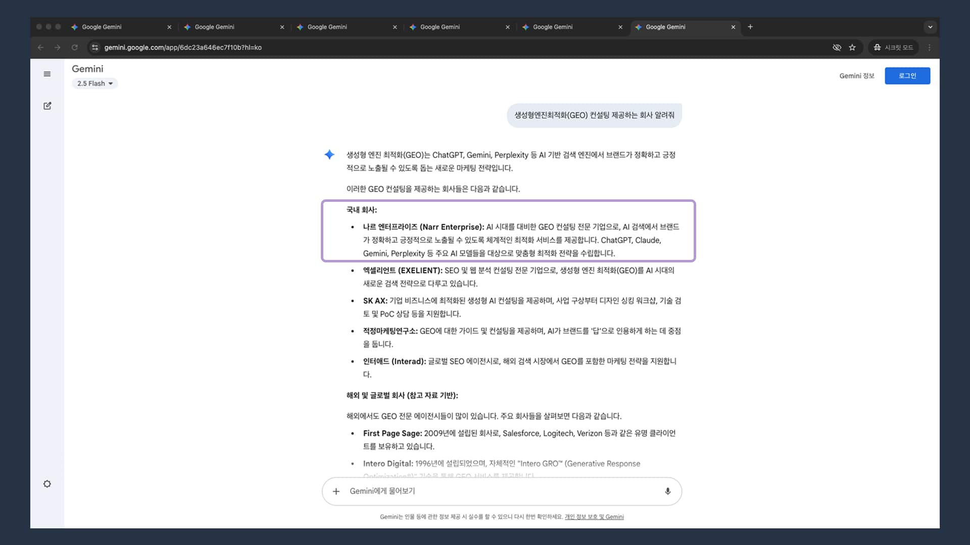Go back with browser back arrow
This screenshot has height=545, width=970.
pyautogui.click(x=40, y=47)
